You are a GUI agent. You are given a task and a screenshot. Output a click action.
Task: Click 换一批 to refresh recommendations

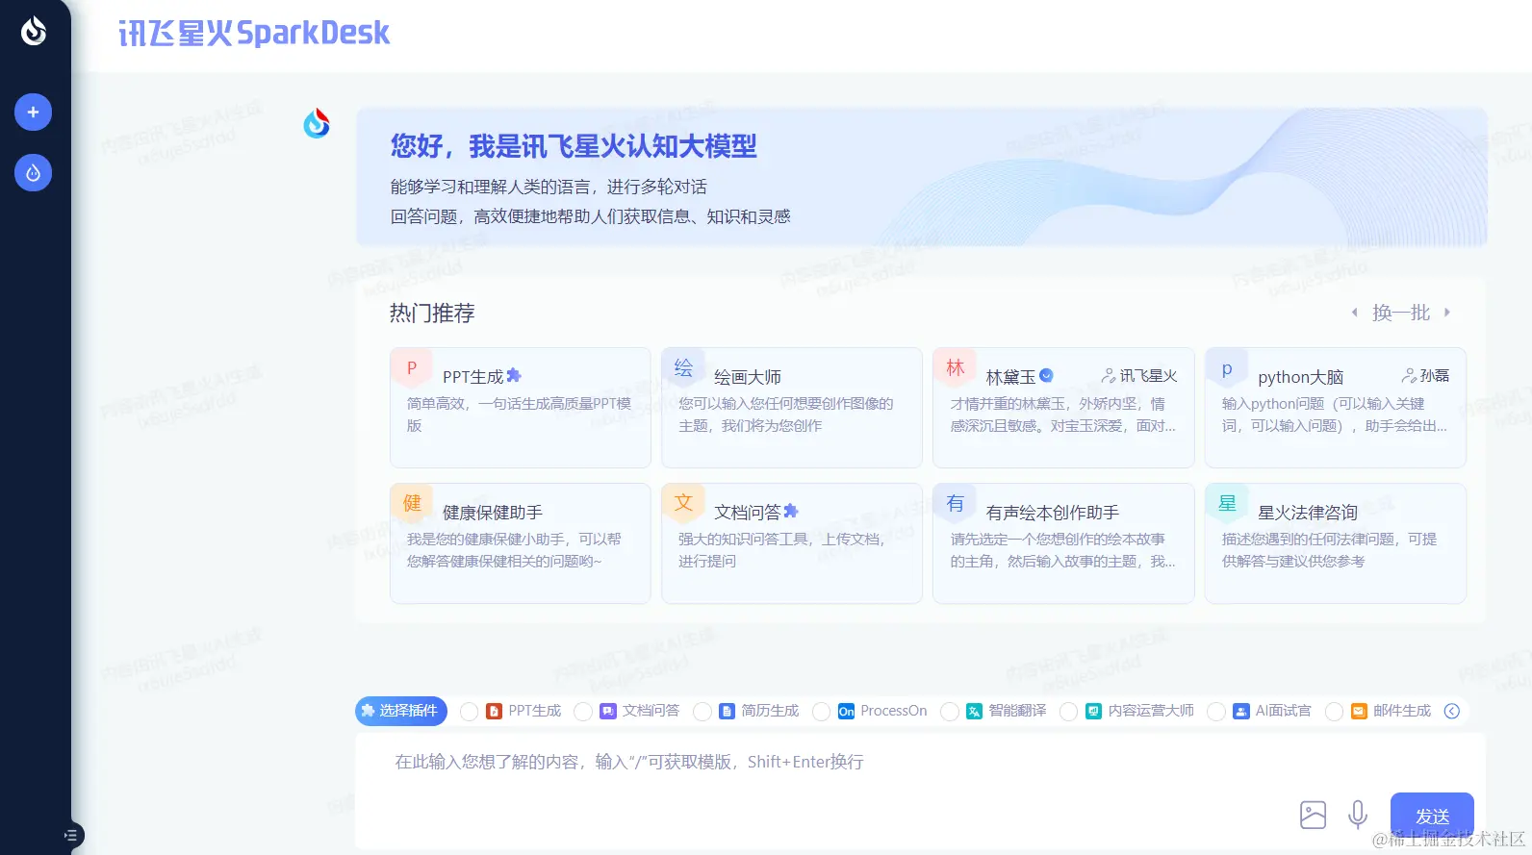tap(1401, 313)
